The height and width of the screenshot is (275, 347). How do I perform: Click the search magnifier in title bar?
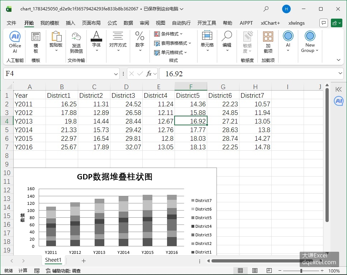click(266, 9)
